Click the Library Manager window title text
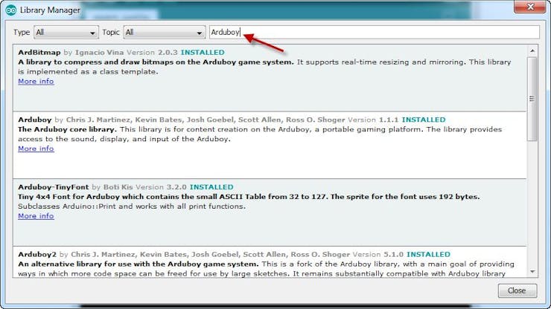 coord(50,10)
